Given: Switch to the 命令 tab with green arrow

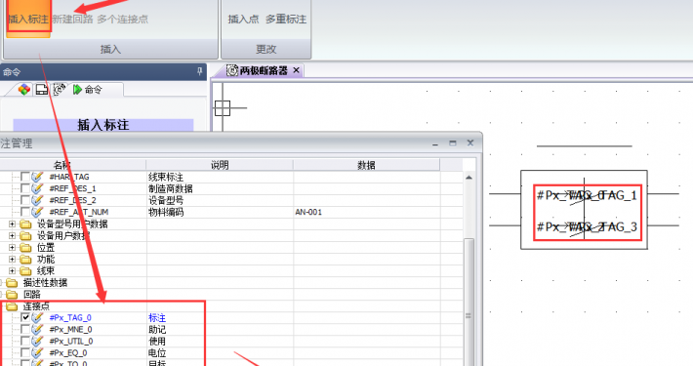Looking at the screenshot, I should pos(88,89).
